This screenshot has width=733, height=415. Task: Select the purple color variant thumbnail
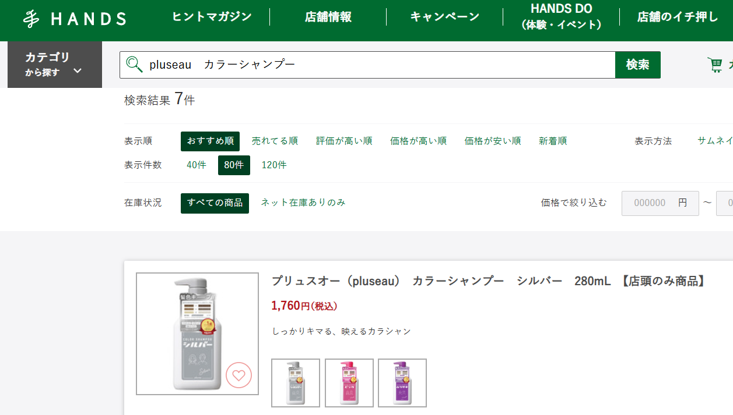(x=402, y=383)
